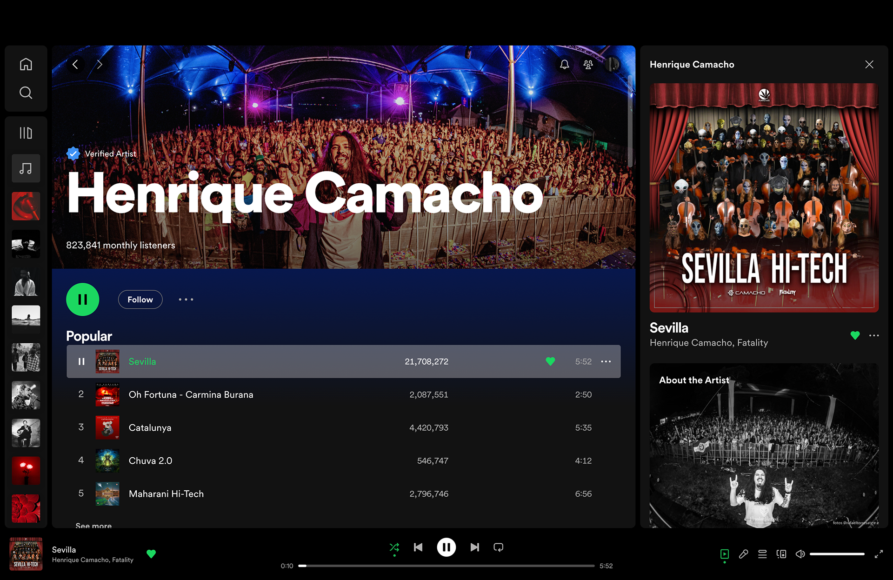The height and width of the screenshot is (580, 893).
Task: Open the play queue icon
Action: tap(762, 554)
